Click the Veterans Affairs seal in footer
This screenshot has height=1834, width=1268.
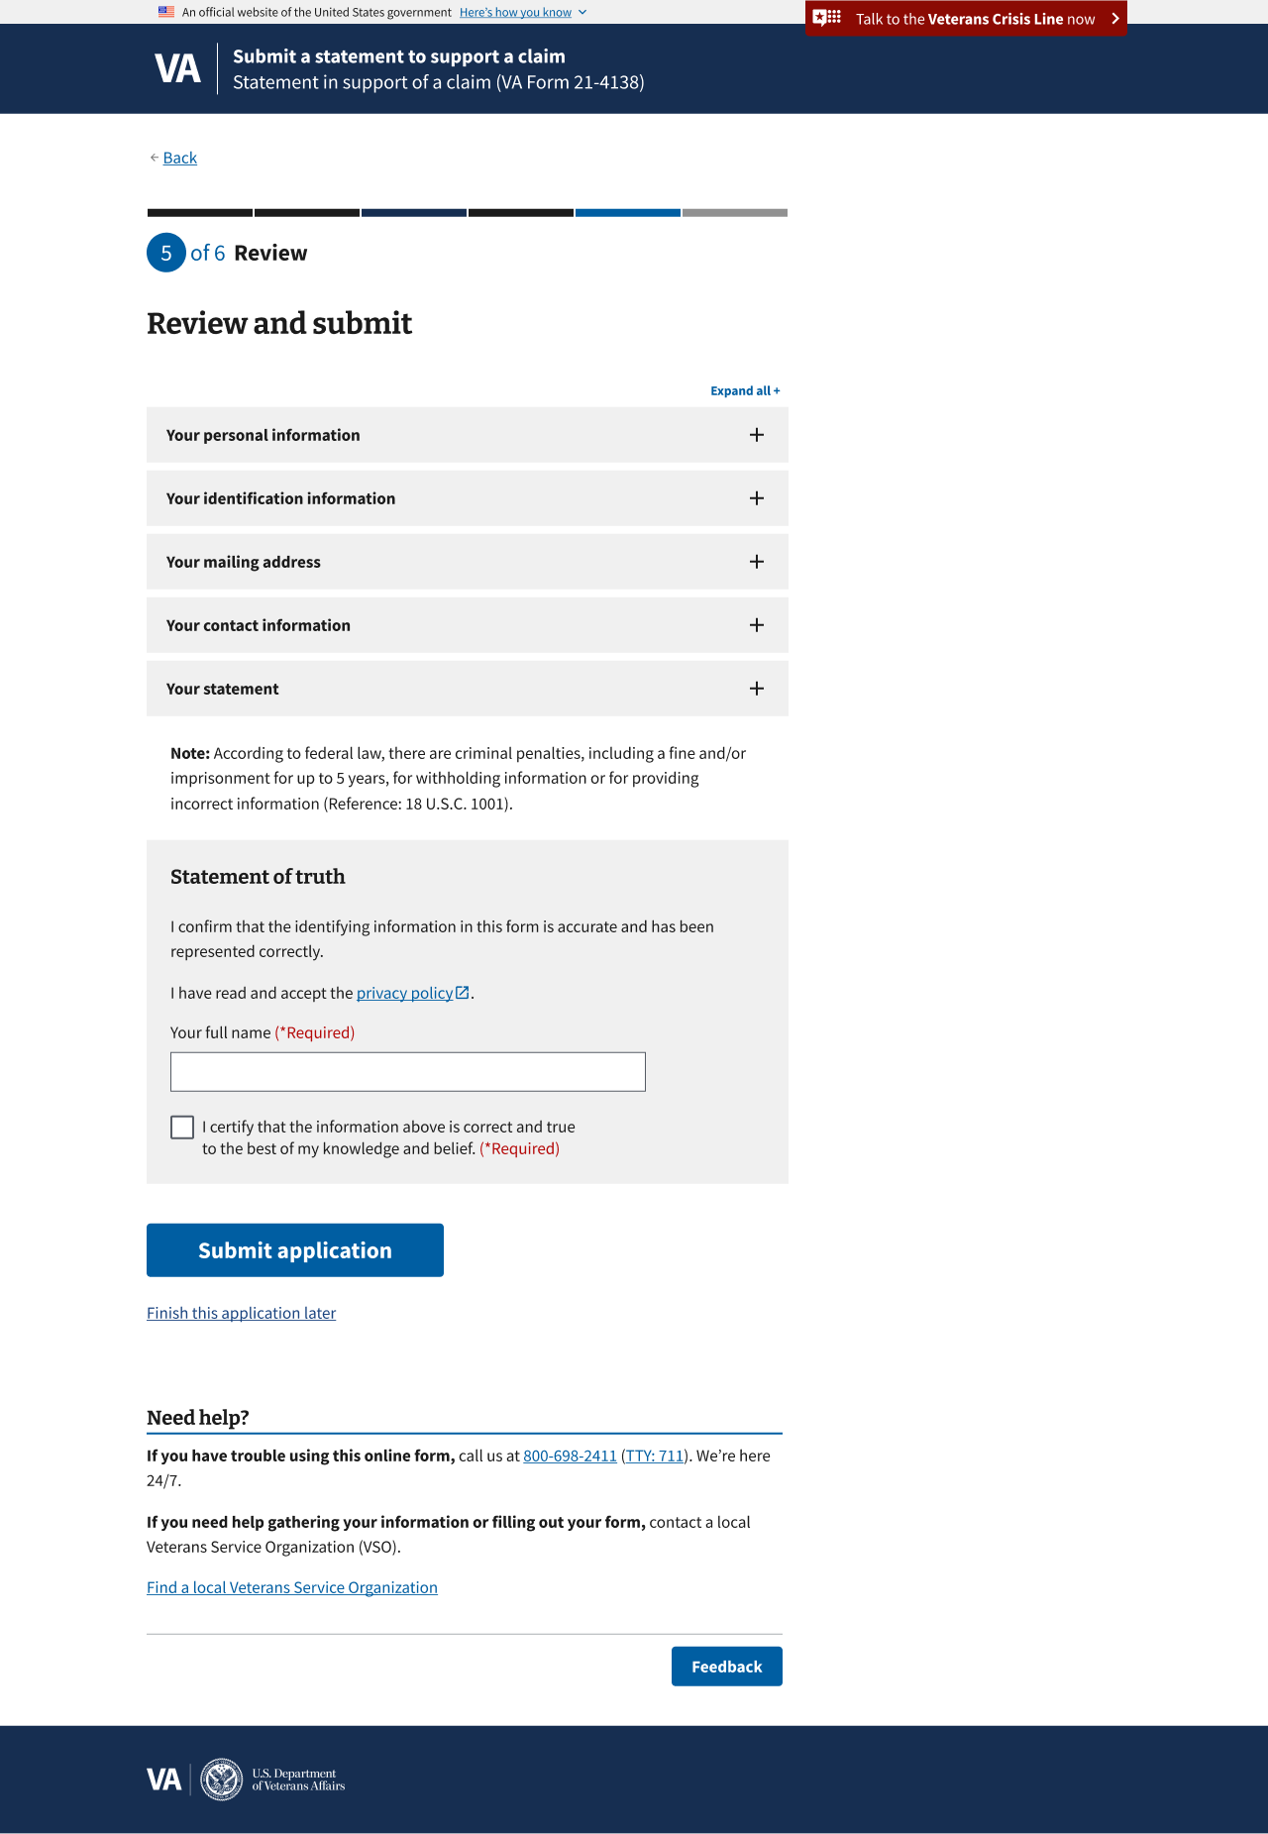click(221, 1780)
